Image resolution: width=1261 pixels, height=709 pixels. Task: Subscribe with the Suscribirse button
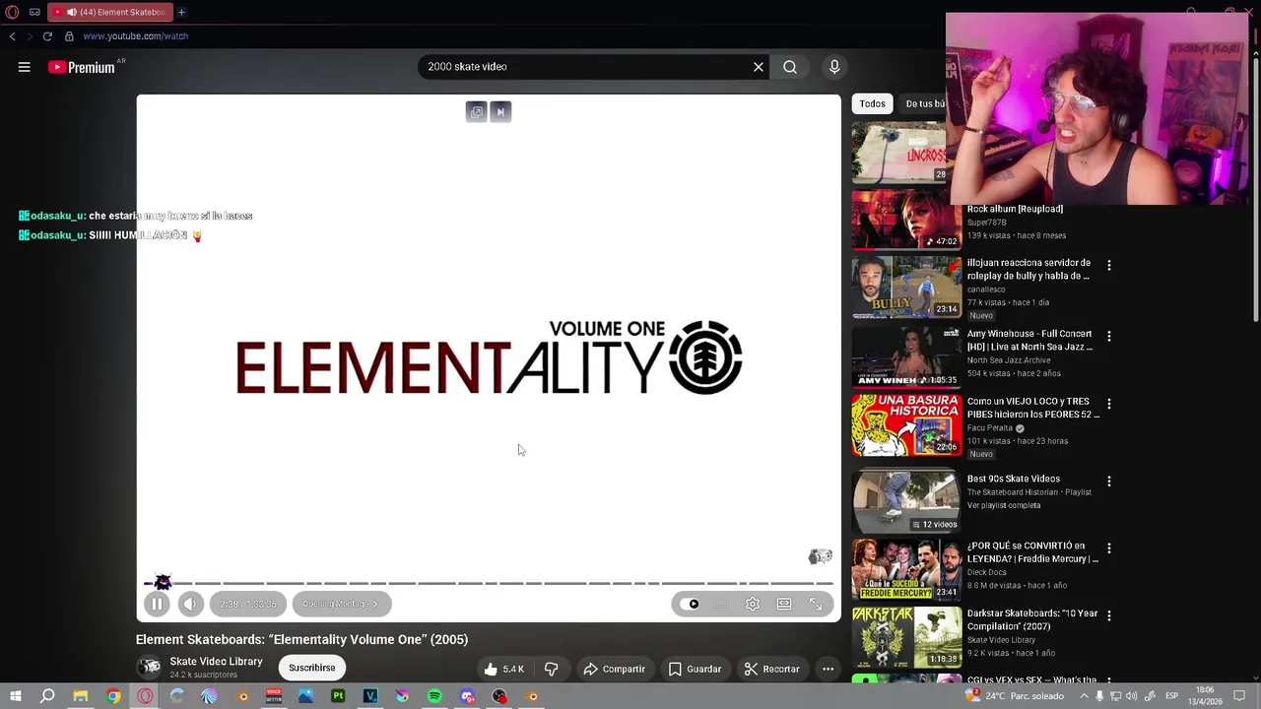coord(312,668)
